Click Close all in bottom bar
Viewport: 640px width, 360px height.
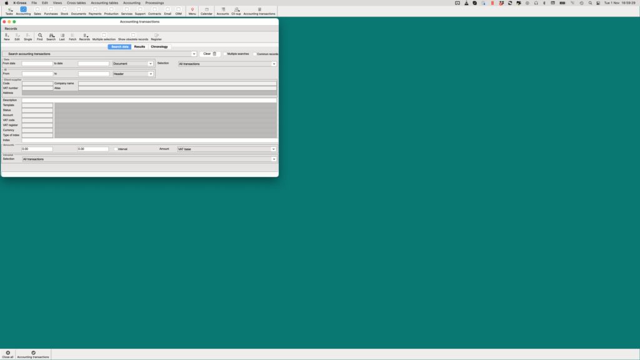click(x=7, y=354)
